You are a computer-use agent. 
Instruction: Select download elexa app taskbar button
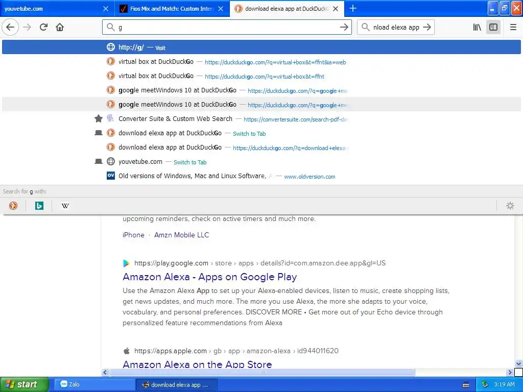(177, 385)
